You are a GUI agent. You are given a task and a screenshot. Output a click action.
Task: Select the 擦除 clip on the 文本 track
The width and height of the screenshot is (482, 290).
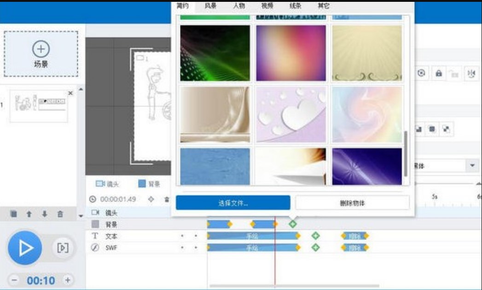[x=355, y=236]
